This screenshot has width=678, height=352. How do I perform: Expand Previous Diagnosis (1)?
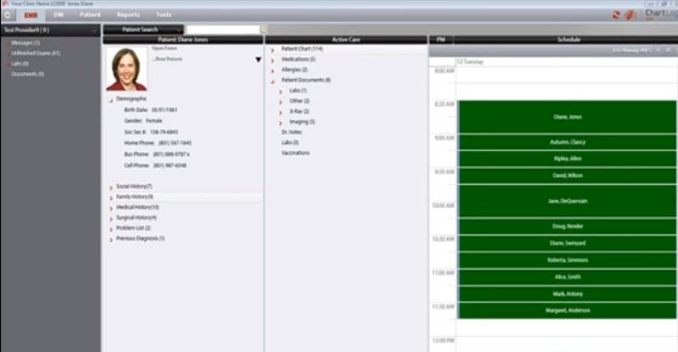coord(111,239)
